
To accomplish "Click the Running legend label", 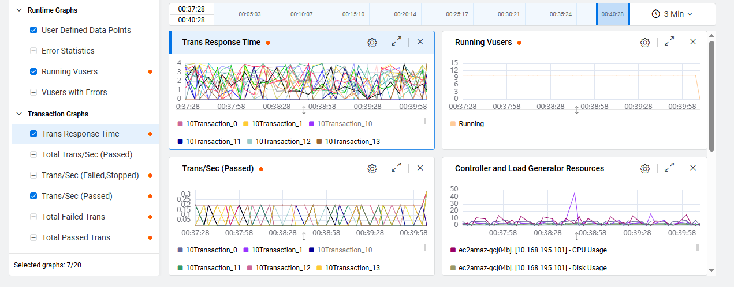I will 471,124.
